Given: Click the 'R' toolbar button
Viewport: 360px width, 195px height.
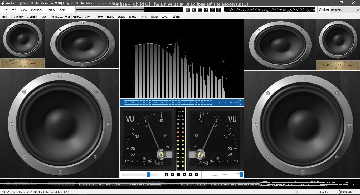Looking at the screenshot, I should point(218,10).
